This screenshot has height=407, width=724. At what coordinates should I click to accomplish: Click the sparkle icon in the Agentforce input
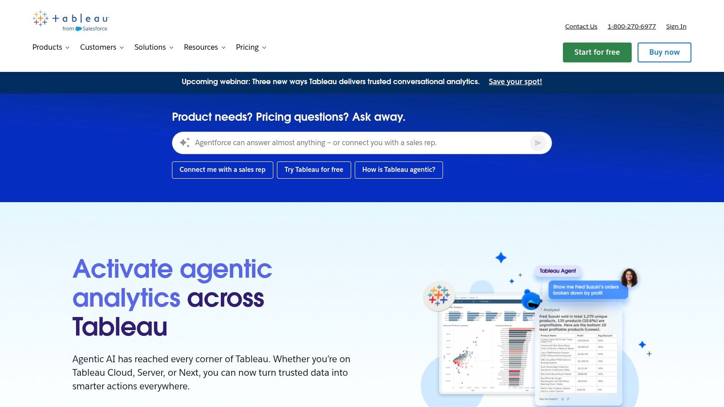pos(185,143)
